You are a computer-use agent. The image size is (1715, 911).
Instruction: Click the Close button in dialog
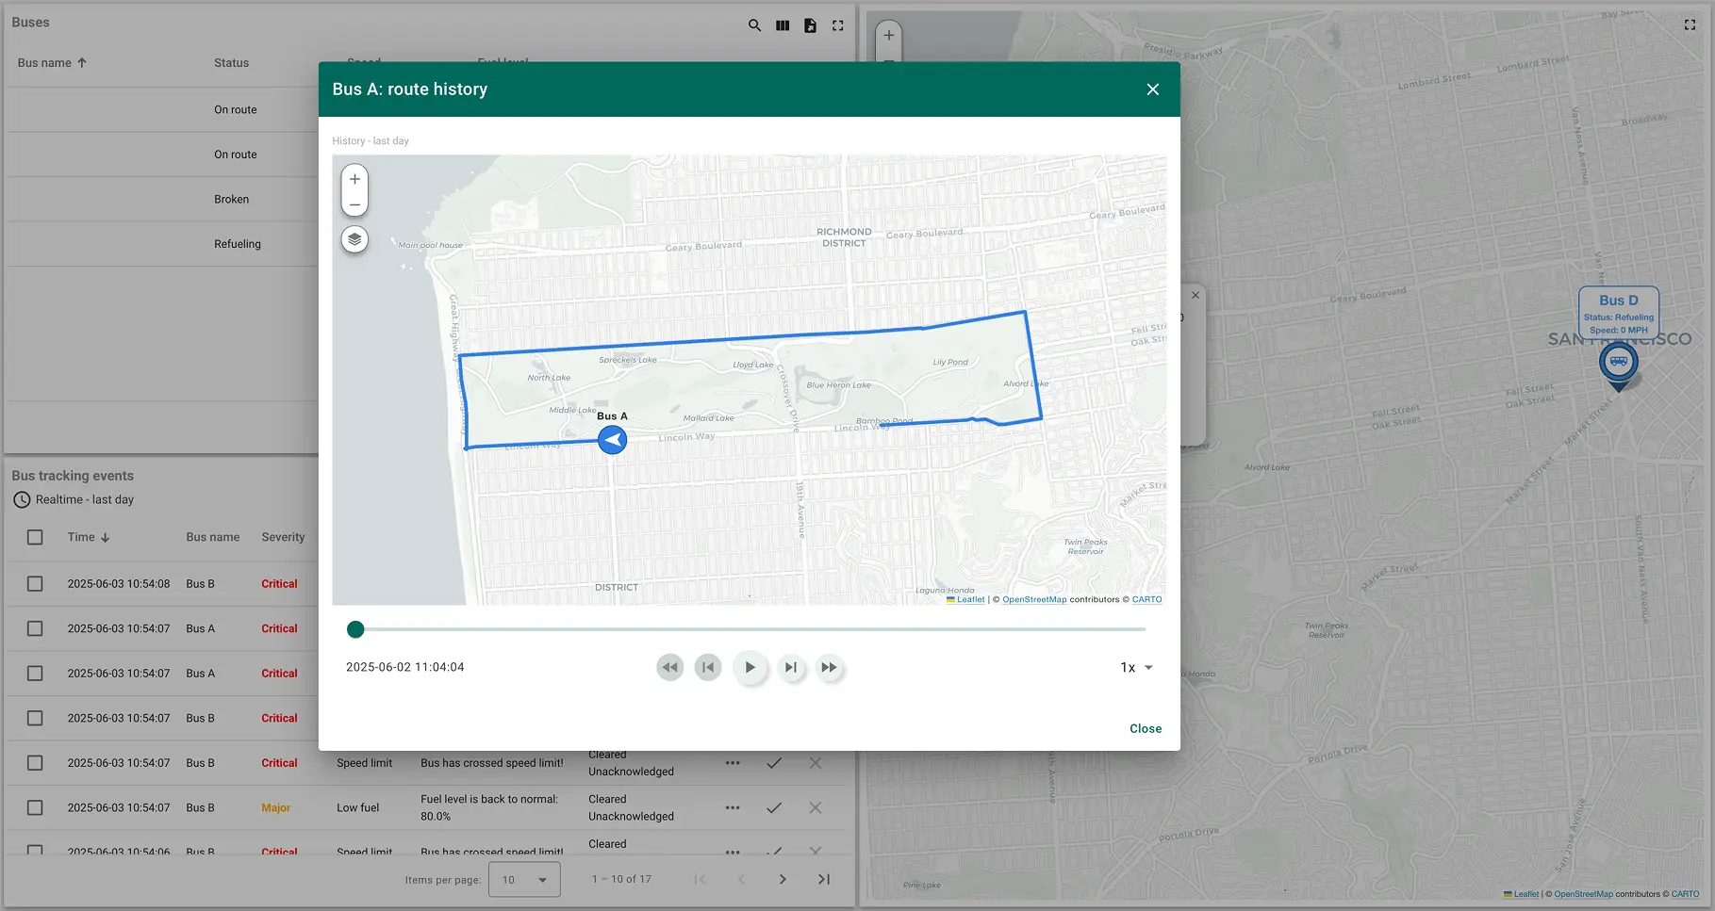coord(1145,728)
